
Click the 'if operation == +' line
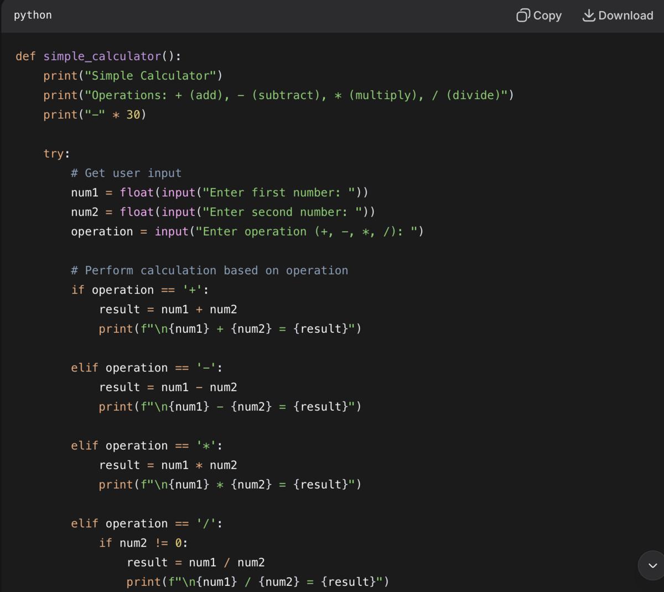(139, 290)
